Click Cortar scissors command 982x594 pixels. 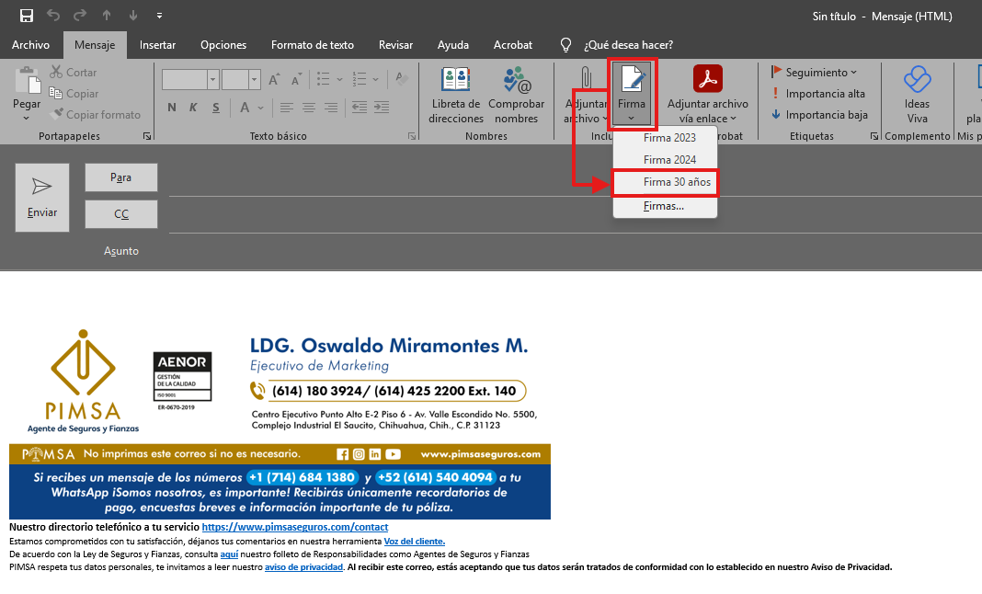click(x=74, y=72)
